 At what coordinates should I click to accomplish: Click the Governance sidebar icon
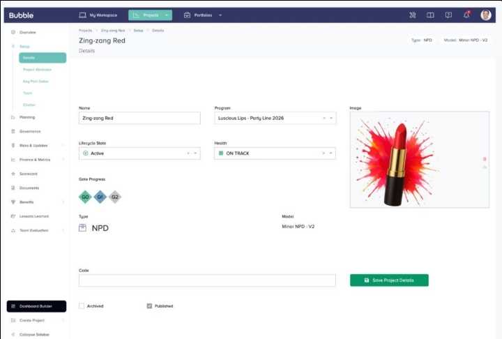point(13,131)
